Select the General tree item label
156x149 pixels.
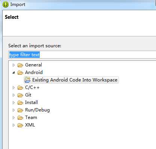click(33, 65)
